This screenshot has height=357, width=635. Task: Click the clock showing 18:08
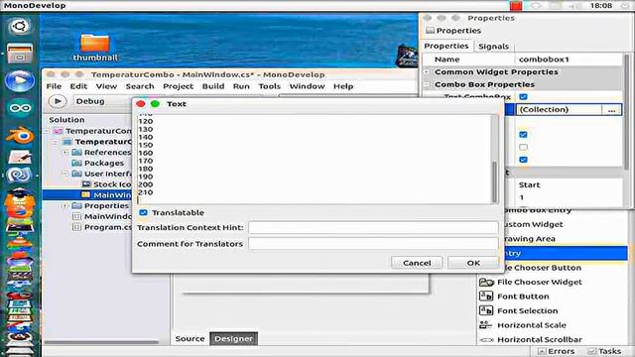pos(601,6)
